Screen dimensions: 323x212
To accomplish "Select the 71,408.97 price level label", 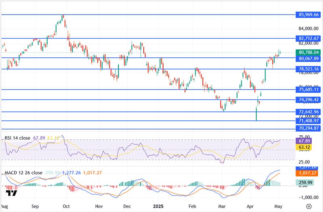I will point(309,121).
